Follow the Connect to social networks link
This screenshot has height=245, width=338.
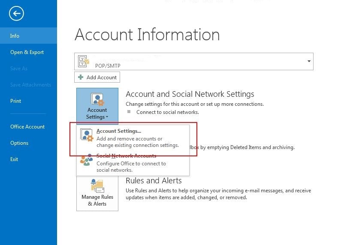click(167, 112)
